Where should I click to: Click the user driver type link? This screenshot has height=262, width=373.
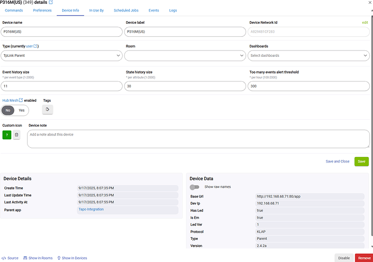(x=29, y=46)
